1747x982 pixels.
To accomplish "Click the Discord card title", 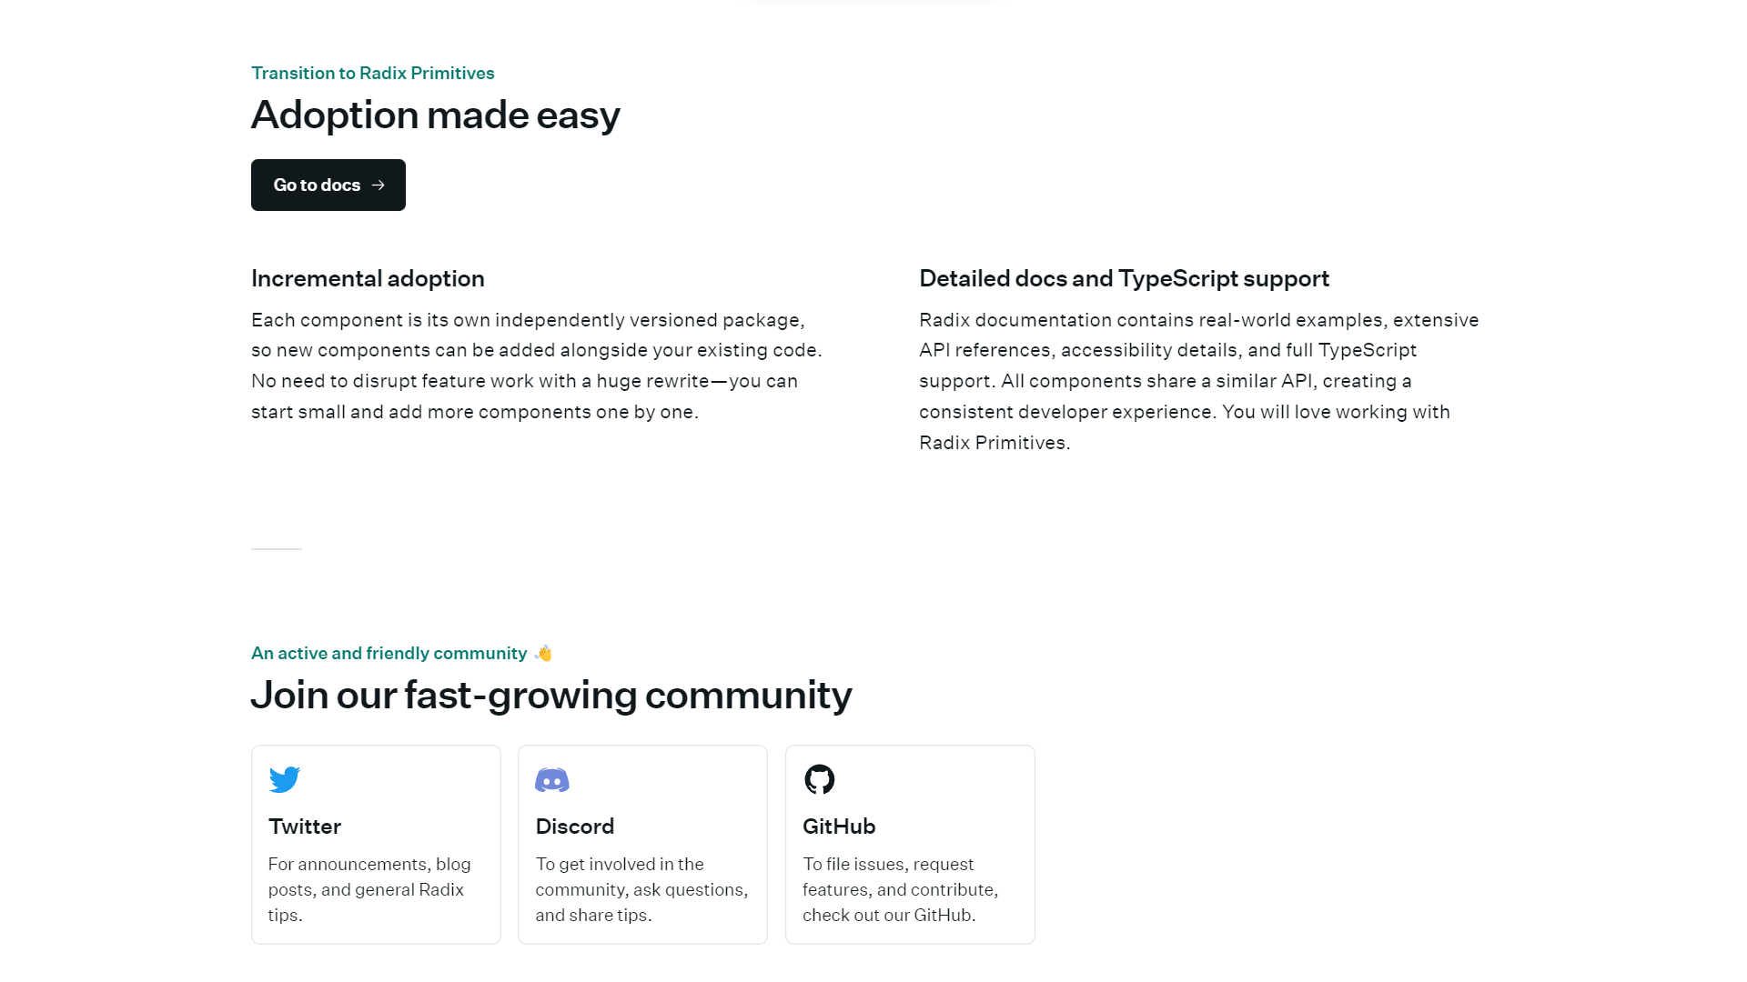I will [575, 827].
